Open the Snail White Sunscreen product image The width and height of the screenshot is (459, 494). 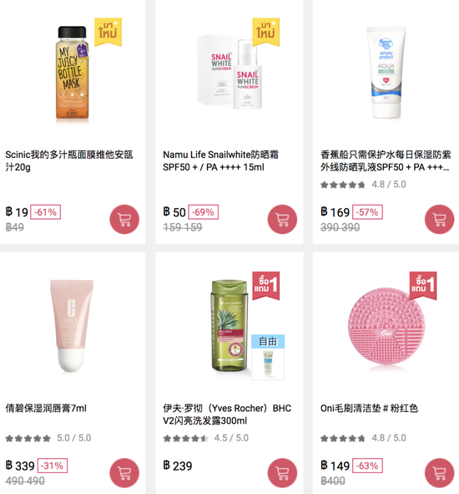point(229,73)
